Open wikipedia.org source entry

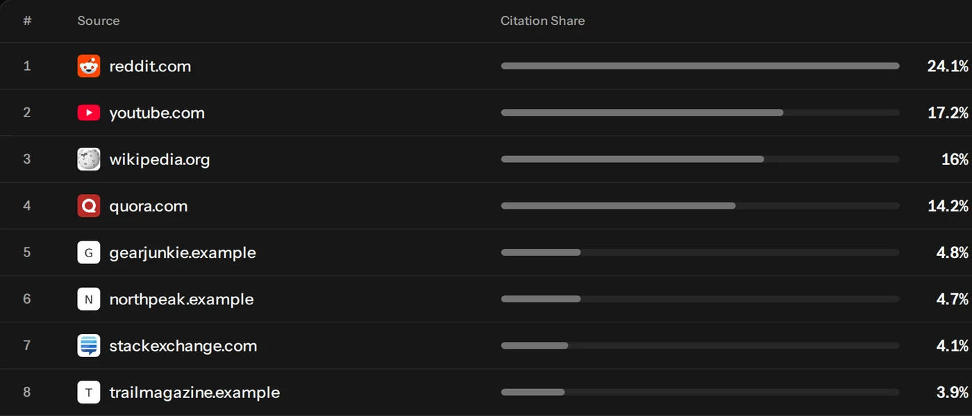point(160,159)
